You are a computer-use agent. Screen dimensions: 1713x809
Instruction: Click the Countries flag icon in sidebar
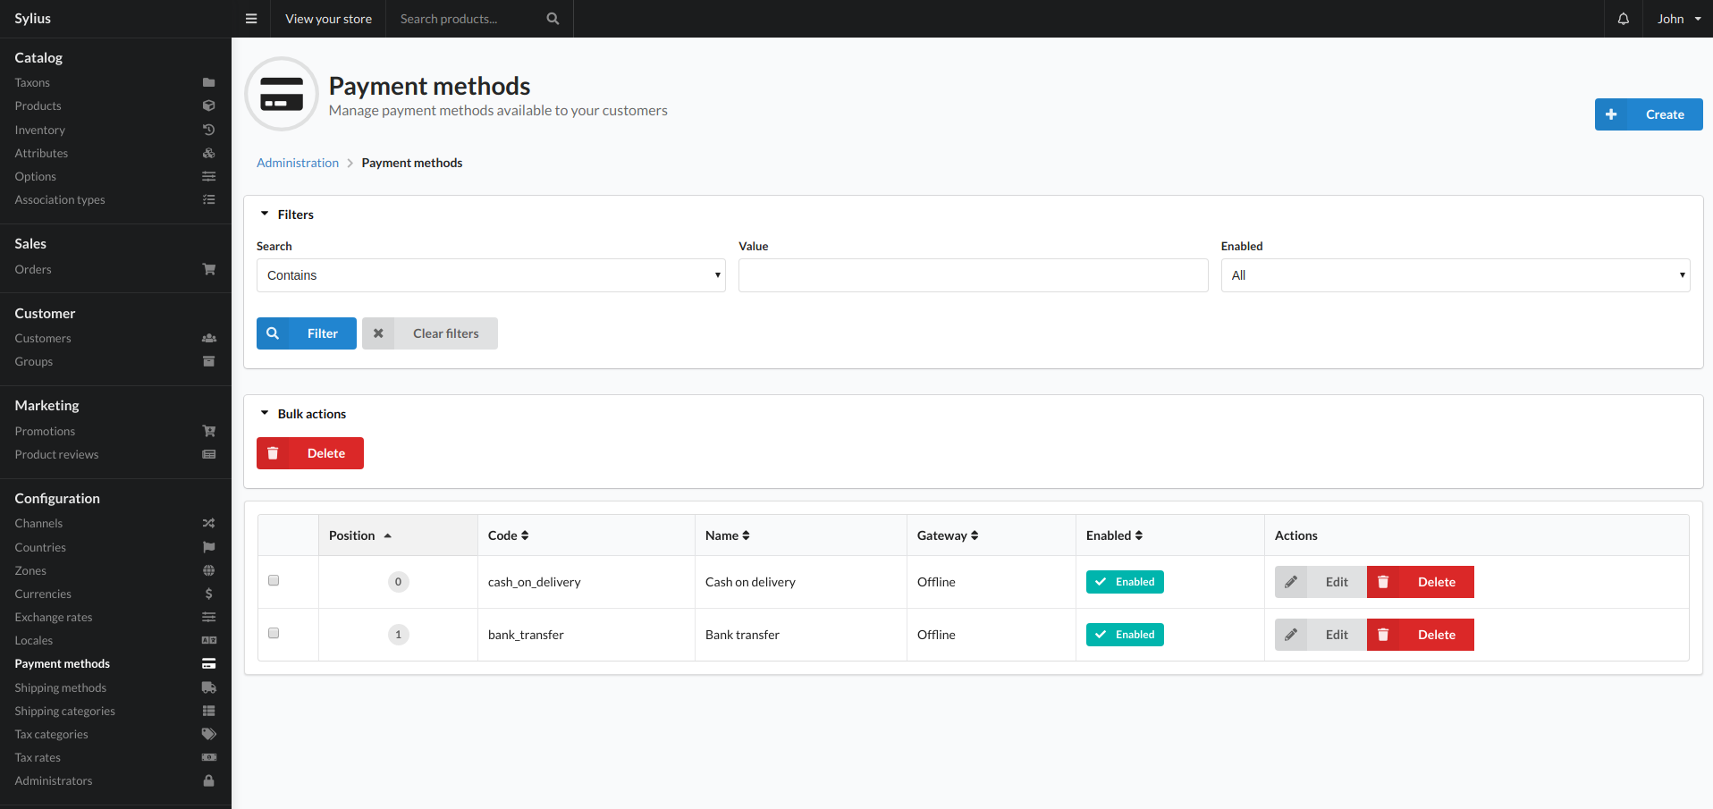pyautogui.click(x=208, y=547)
